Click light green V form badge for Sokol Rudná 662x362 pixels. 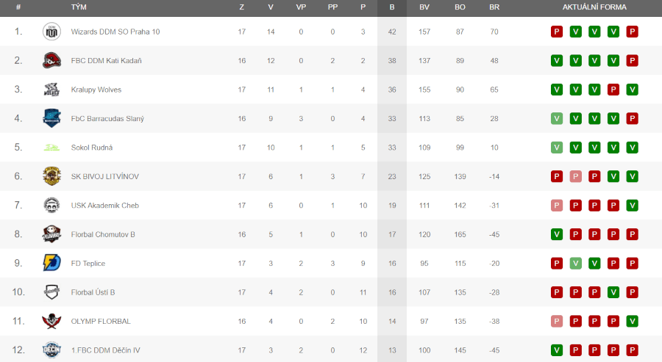click(x=557, y=148)
